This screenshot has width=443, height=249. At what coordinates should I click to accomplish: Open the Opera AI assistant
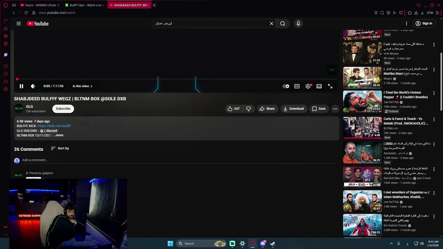coord(430,13)
